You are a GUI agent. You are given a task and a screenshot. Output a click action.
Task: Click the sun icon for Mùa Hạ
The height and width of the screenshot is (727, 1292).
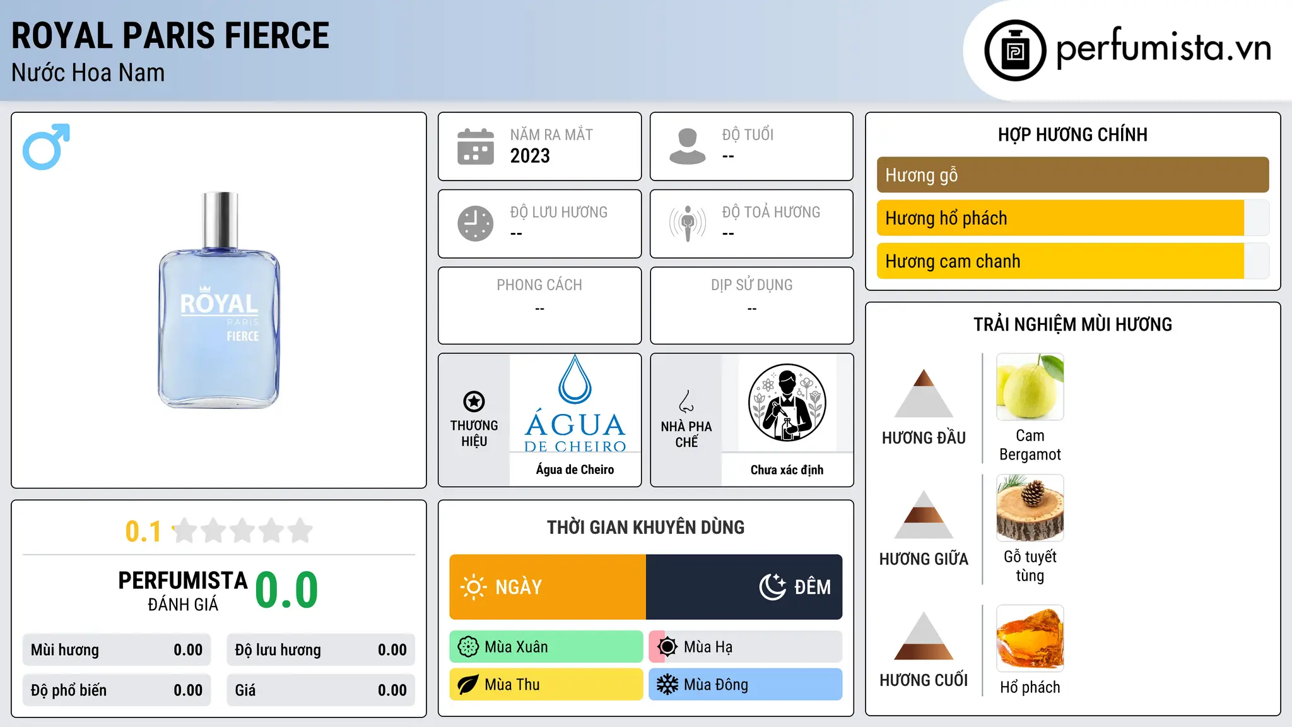667,647
